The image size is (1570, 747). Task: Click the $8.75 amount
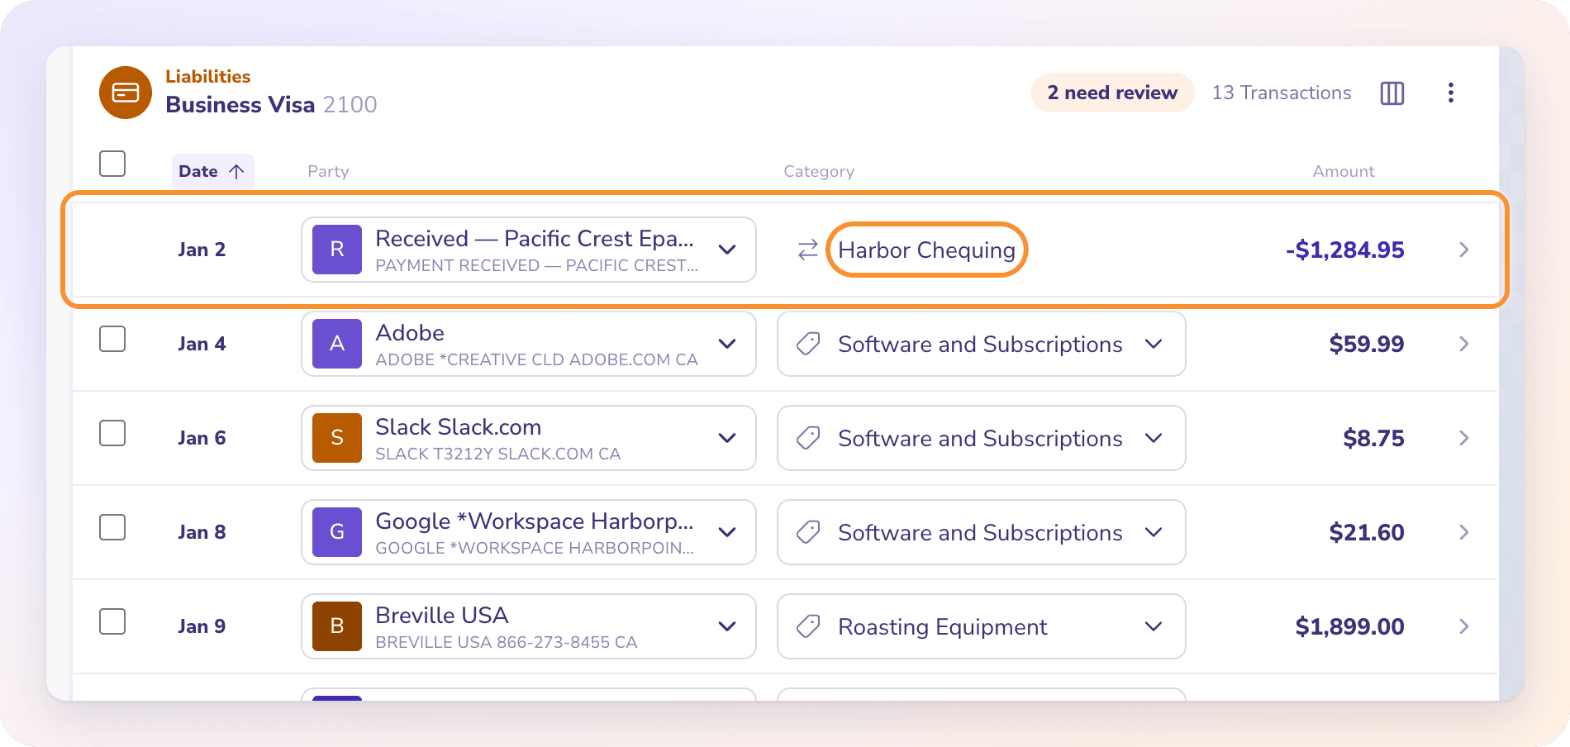coord(1373,438)
